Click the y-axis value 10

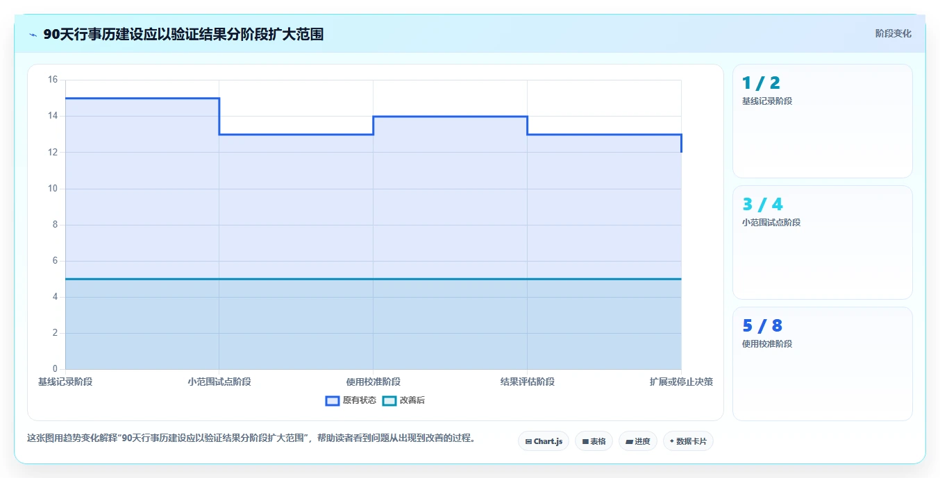[x=53, y=189]
